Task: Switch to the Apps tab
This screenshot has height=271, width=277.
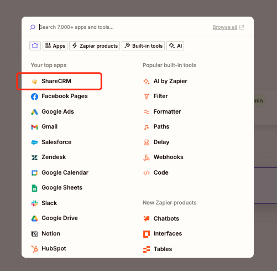Action: [x=55, y=45]
